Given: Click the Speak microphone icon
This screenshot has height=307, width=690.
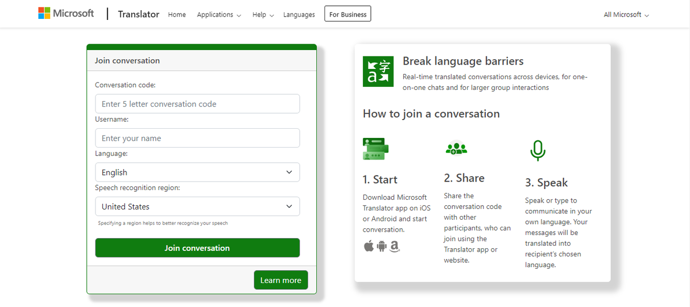Looking at the screenshot, I should (537, 151).
